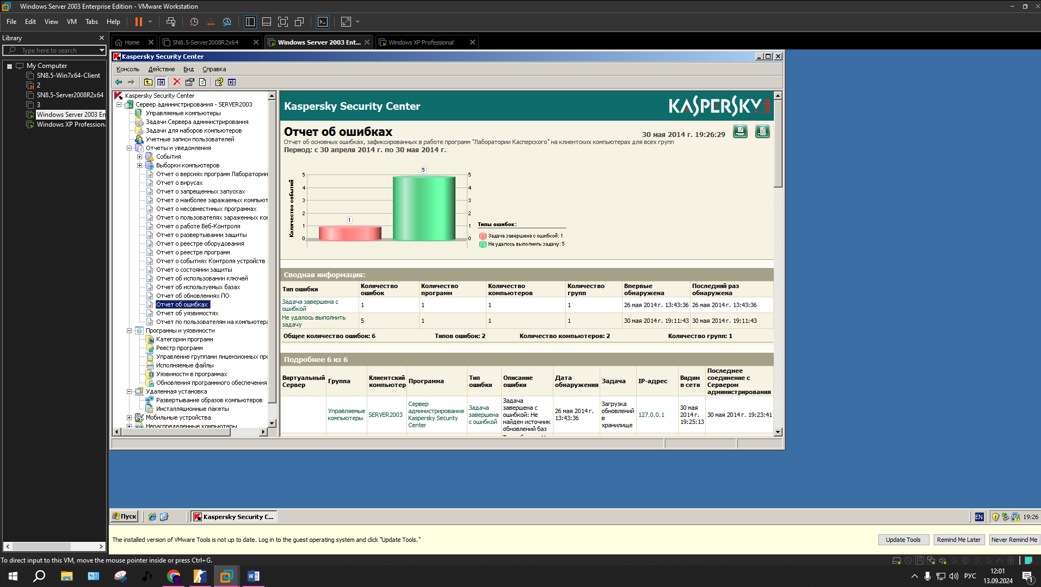Collapse the Удаленная установка tree node
Screen dimensions: 1041x587
pyautogui.click(x=129, y=391)
